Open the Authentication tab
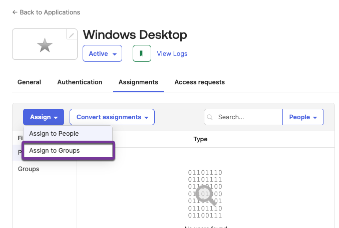Image resolution: width=339 pixels, height=228 pixels. 80,82
